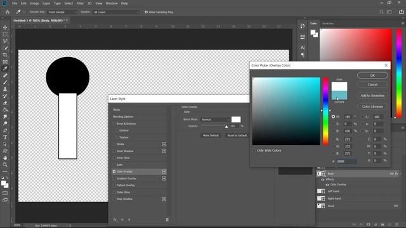This screenshot has width=406, height=228.
Task: Enable the Outer Glow checkbox
Action: [x=114, y=192]
